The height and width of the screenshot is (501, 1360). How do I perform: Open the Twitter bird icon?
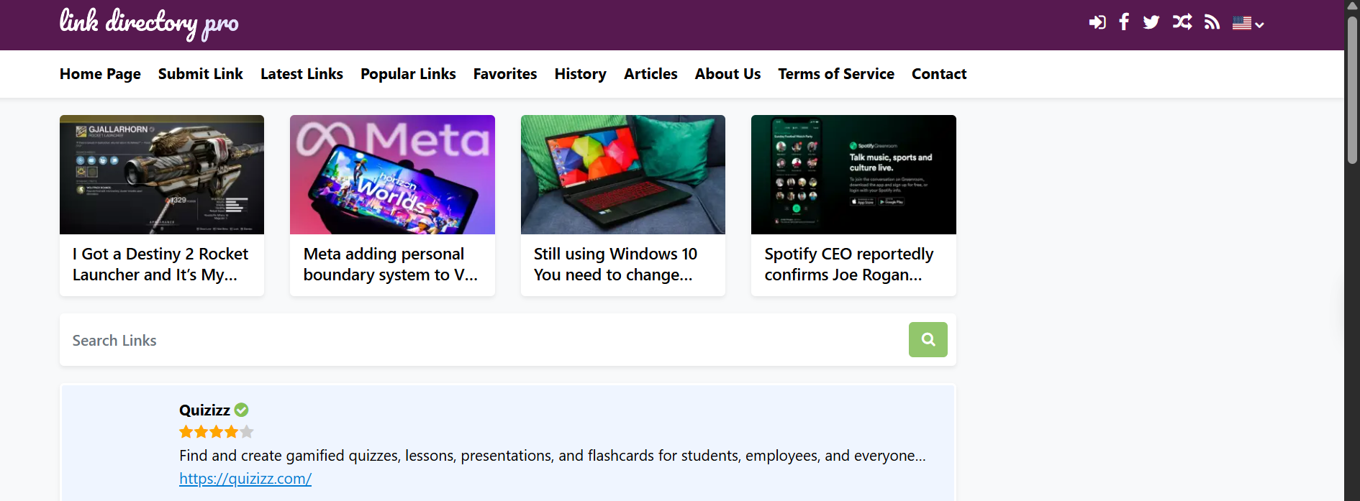pyautogui.click(x=1151, y=22)
